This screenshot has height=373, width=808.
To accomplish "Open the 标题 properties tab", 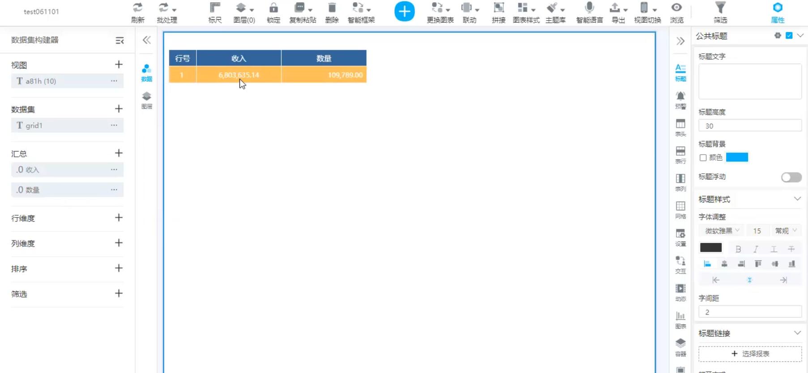I will pos(680,72).
